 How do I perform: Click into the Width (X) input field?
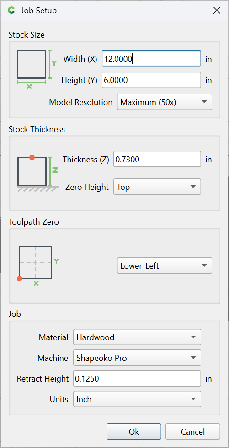152,59
